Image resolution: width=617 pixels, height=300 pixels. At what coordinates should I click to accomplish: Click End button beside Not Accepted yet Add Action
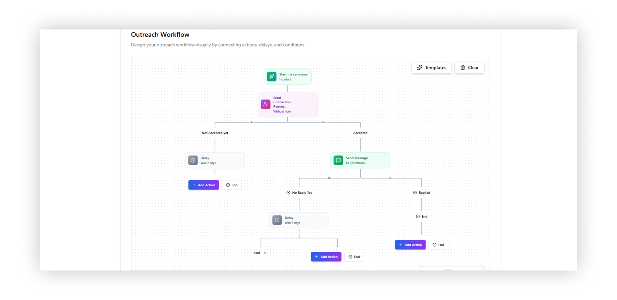(232, 185)
